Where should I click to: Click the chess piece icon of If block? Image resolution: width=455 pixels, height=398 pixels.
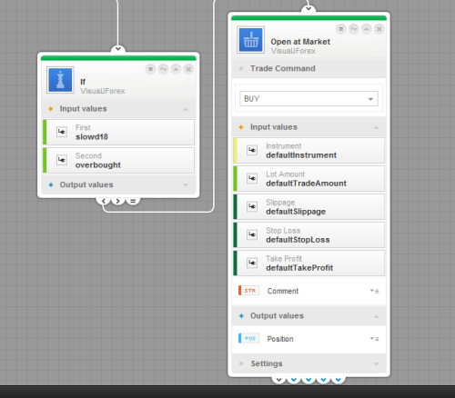60,80
